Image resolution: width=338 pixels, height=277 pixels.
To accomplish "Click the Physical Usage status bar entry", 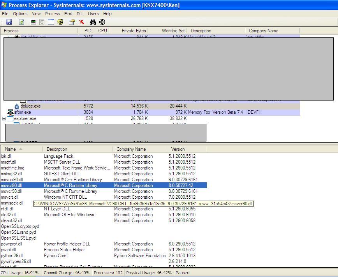I will [x=149, y=273].
